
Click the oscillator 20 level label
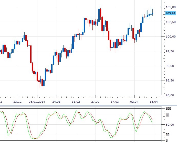tap(168, 134)
